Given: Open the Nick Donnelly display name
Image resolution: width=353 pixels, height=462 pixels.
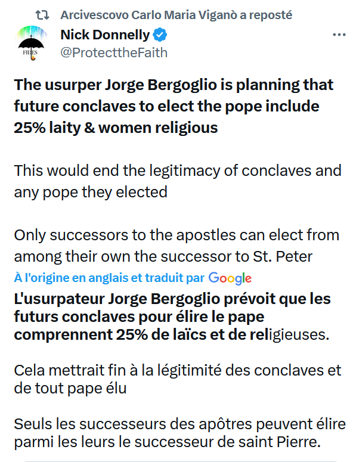Looking at the screenshot, I should click(105, 35).
